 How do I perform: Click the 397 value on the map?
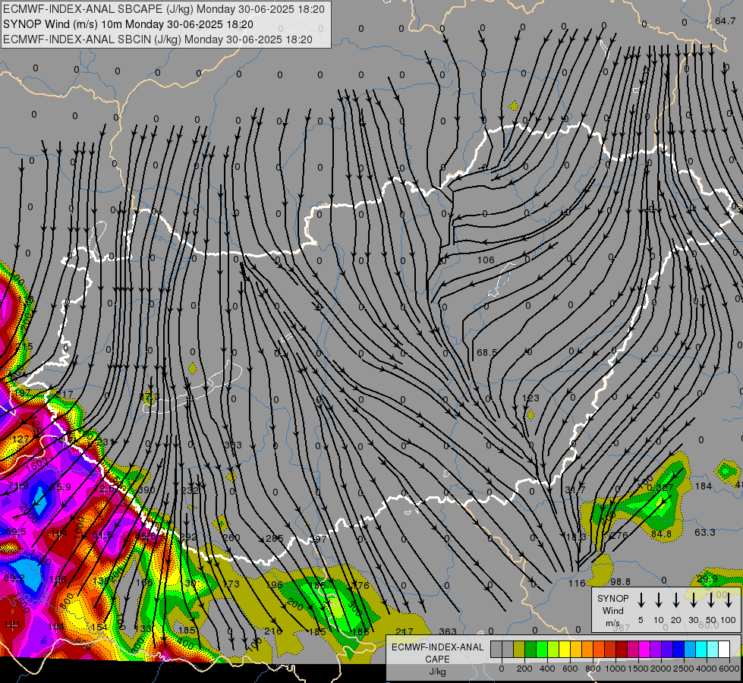coord(318,539)
